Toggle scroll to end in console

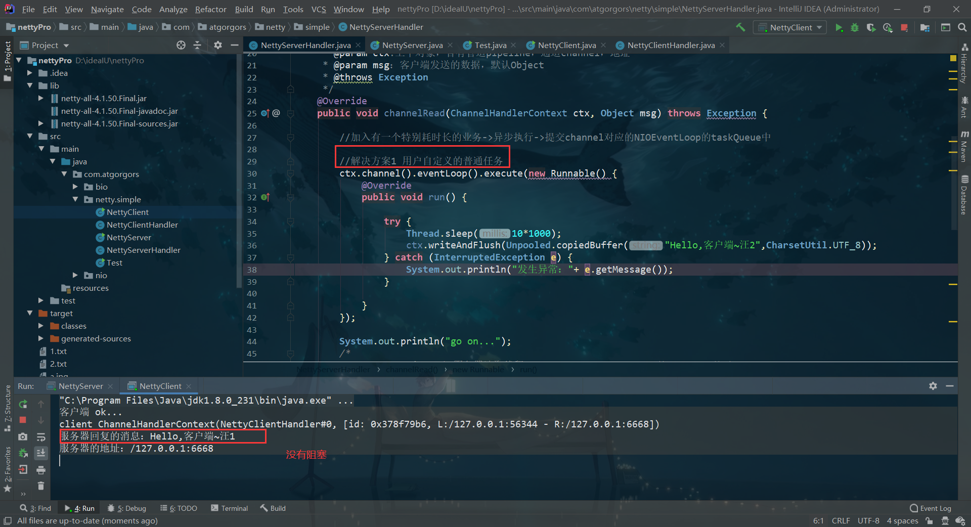tap(41, 453)
